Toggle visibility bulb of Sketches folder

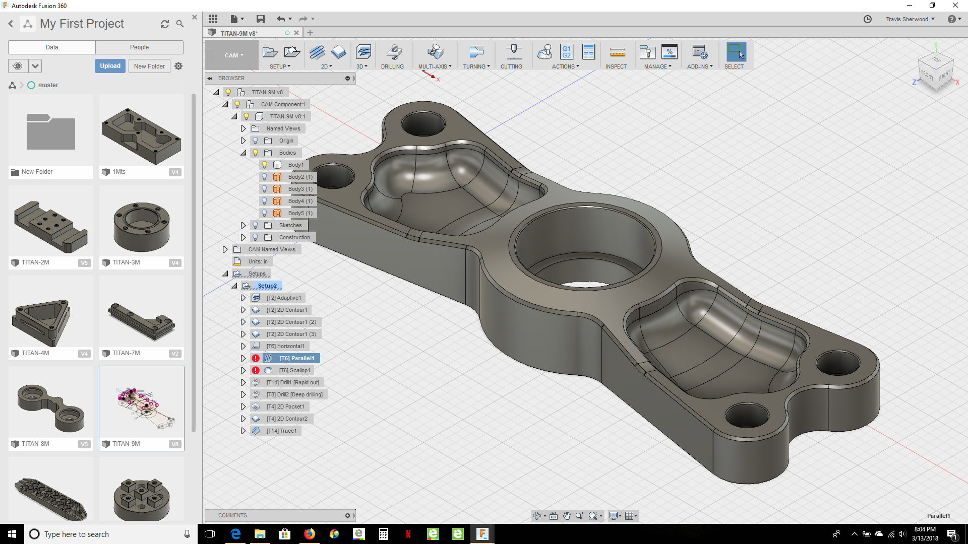tap(255, 225)
